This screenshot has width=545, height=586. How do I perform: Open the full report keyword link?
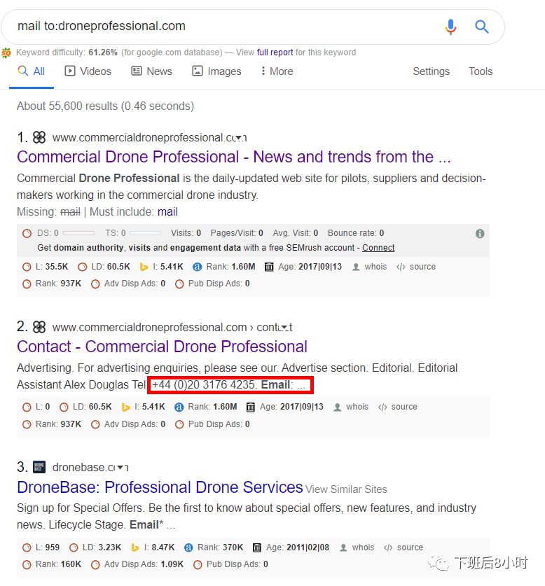(x=275, y=53)
